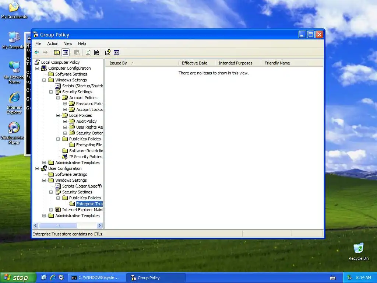Select Software Settings under Computer Configuration
The width and height of the screenshot is (377, 283).
pos(71,74)
